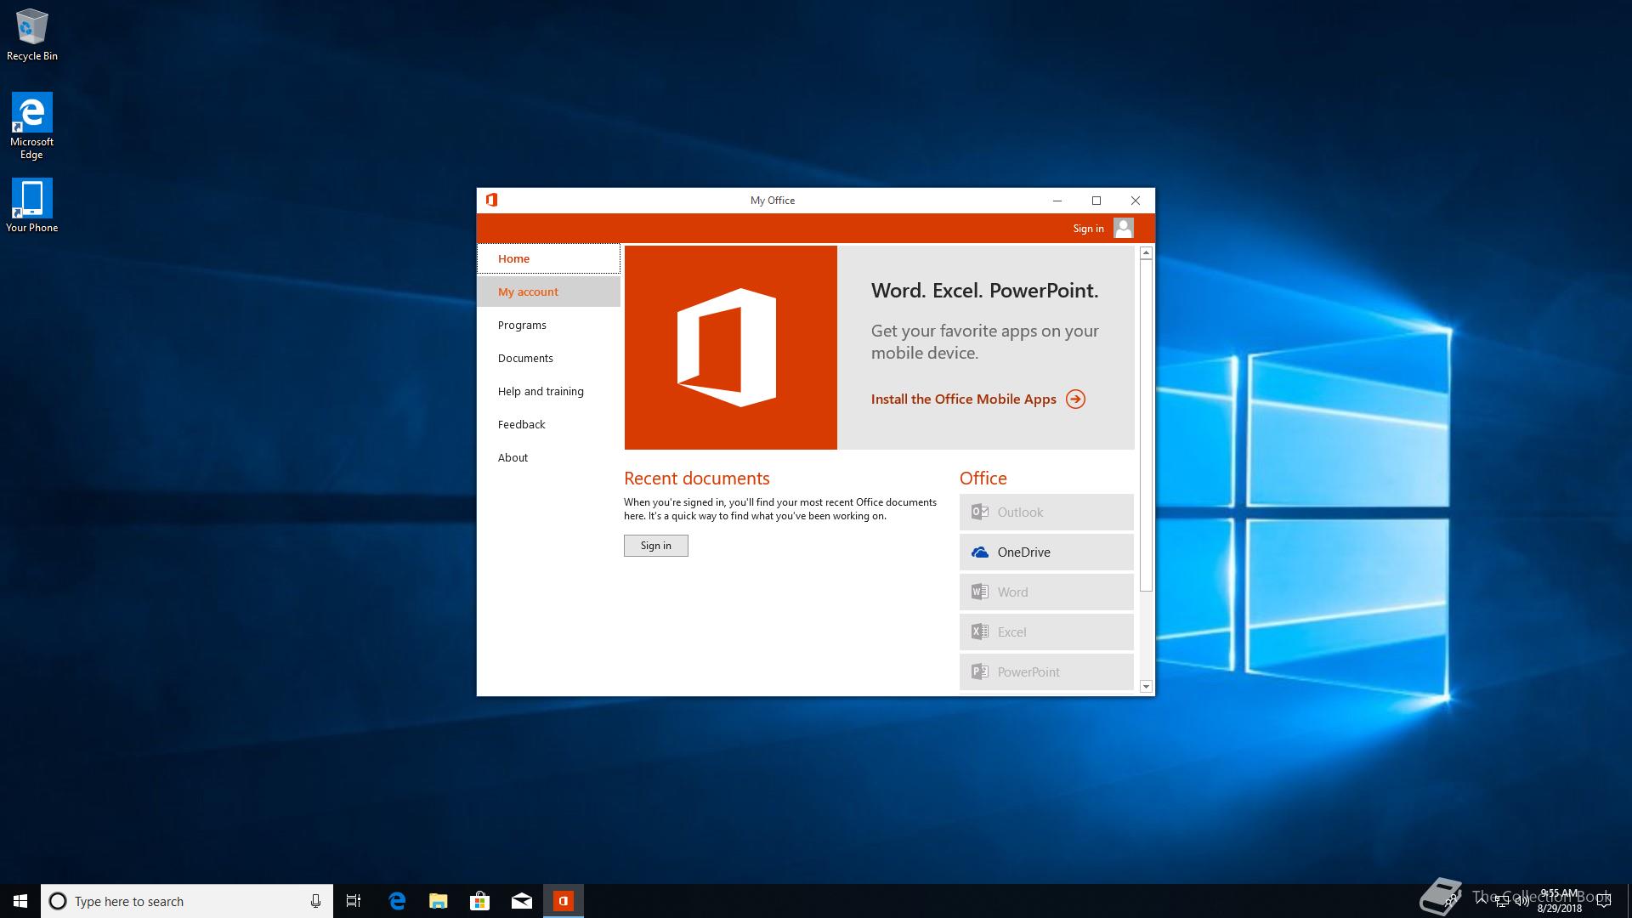The height and width of the screenshot is (918, 1632).
Task: Click the Cortana circle icon in search box
Action: (58, 901)
